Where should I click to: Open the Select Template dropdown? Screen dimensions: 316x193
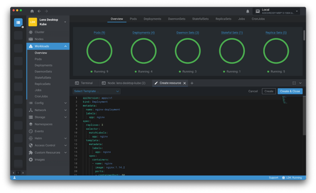97,91
